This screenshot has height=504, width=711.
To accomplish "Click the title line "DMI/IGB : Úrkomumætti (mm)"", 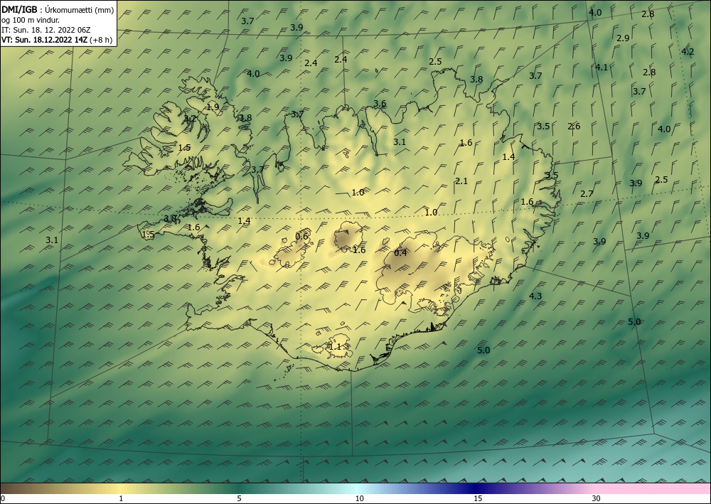I will point(58,10).
